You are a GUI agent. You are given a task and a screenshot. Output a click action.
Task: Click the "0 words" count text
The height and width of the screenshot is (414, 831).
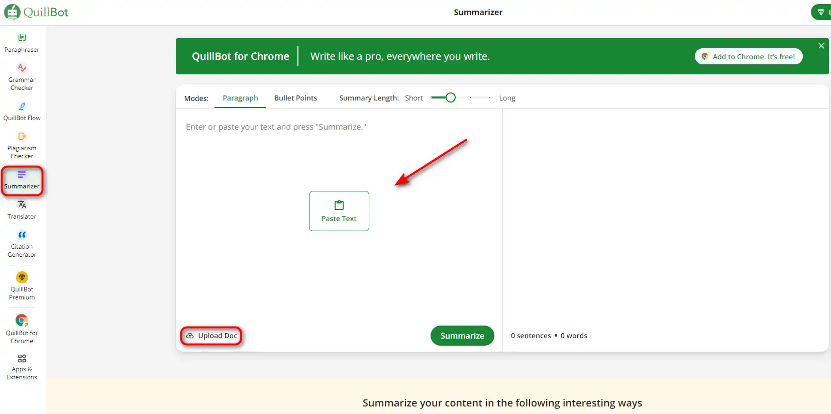(x=574, y=336)
